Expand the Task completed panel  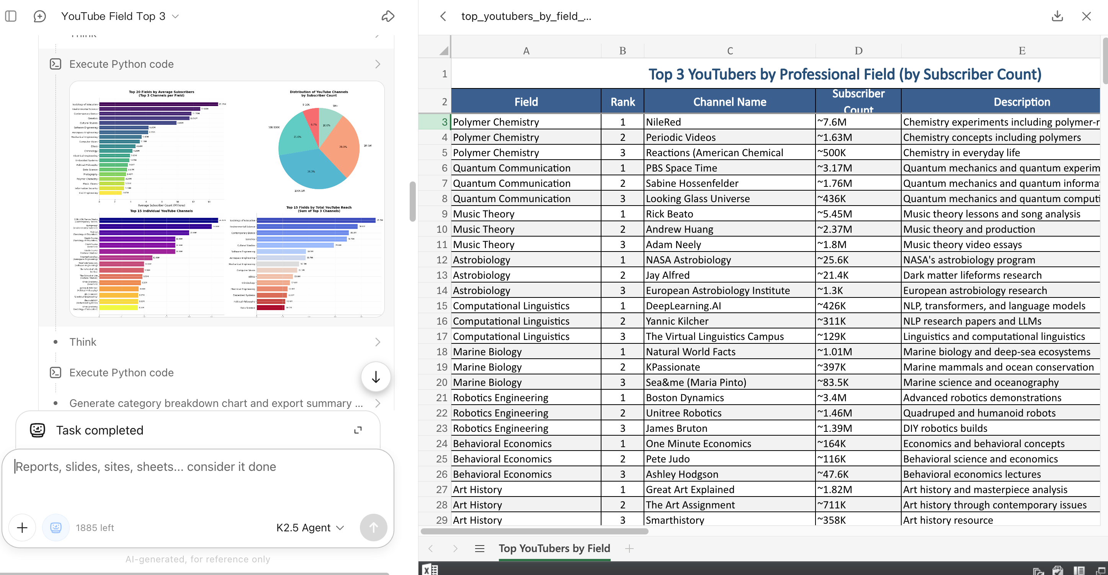pos(358,430)
